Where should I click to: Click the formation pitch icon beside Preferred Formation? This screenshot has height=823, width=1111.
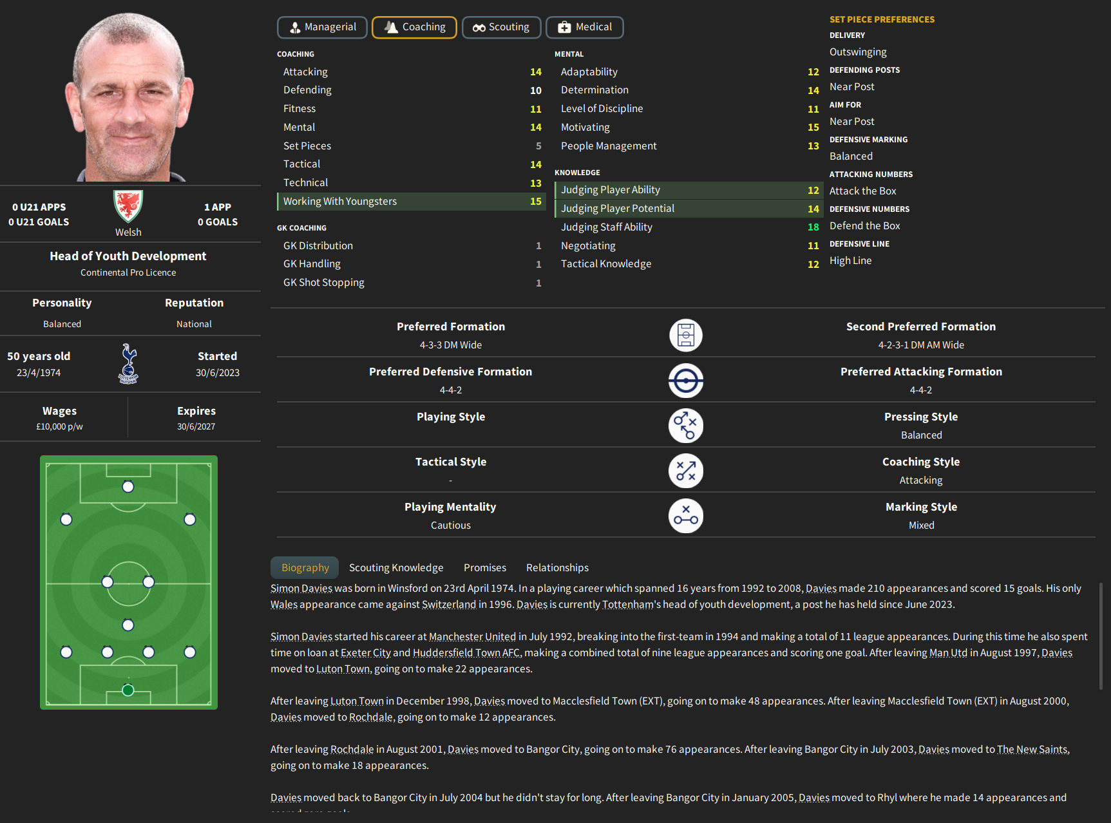[x=685, y=336]
